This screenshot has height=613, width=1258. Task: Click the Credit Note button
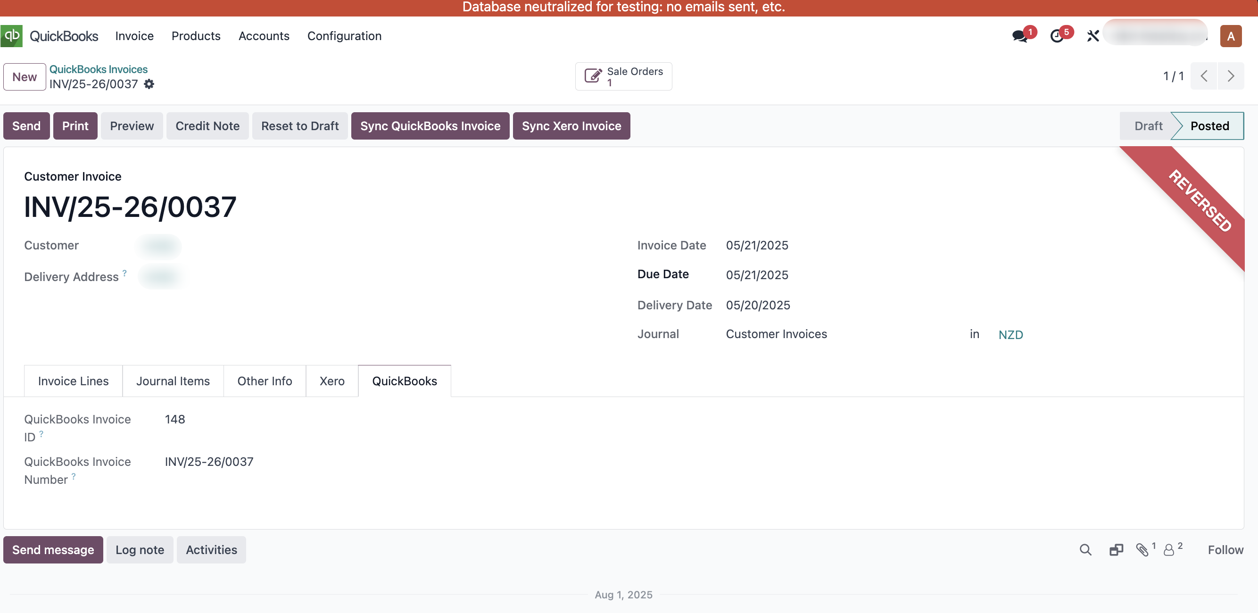(x=207, y=126)
